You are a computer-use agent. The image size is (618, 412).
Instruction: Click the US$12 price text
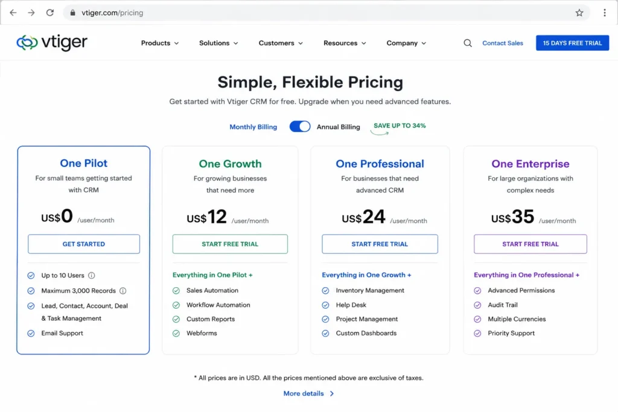coord(207,217)
